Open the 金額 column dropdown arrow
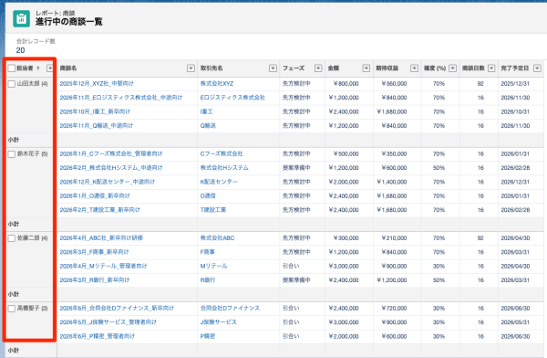The height and width of the screenshot is (358, 547). (x=366, y=68)
